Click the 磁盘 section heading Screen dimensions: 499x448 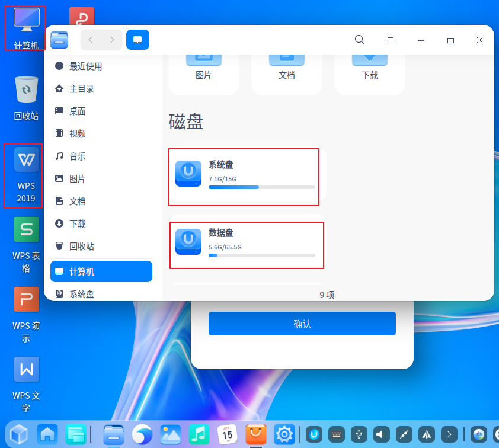tap(186, 121)
